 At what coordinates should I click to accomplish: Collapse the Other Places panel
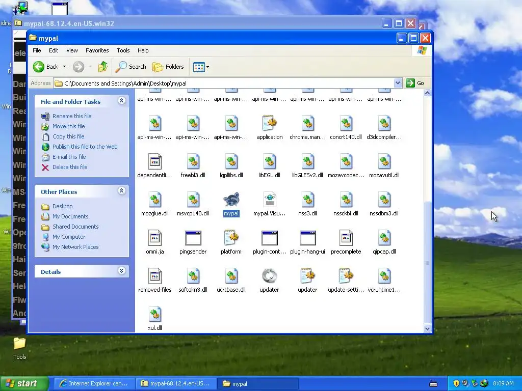[x=121, y=191]
